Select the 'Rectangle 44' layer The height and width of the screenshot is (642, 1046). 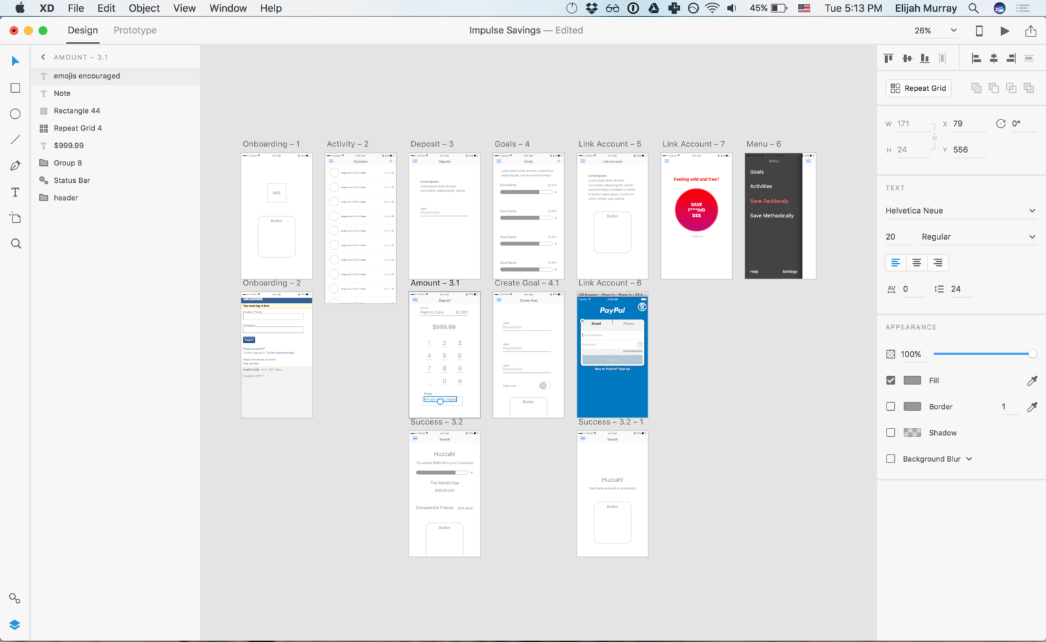[x=115, y=111]
